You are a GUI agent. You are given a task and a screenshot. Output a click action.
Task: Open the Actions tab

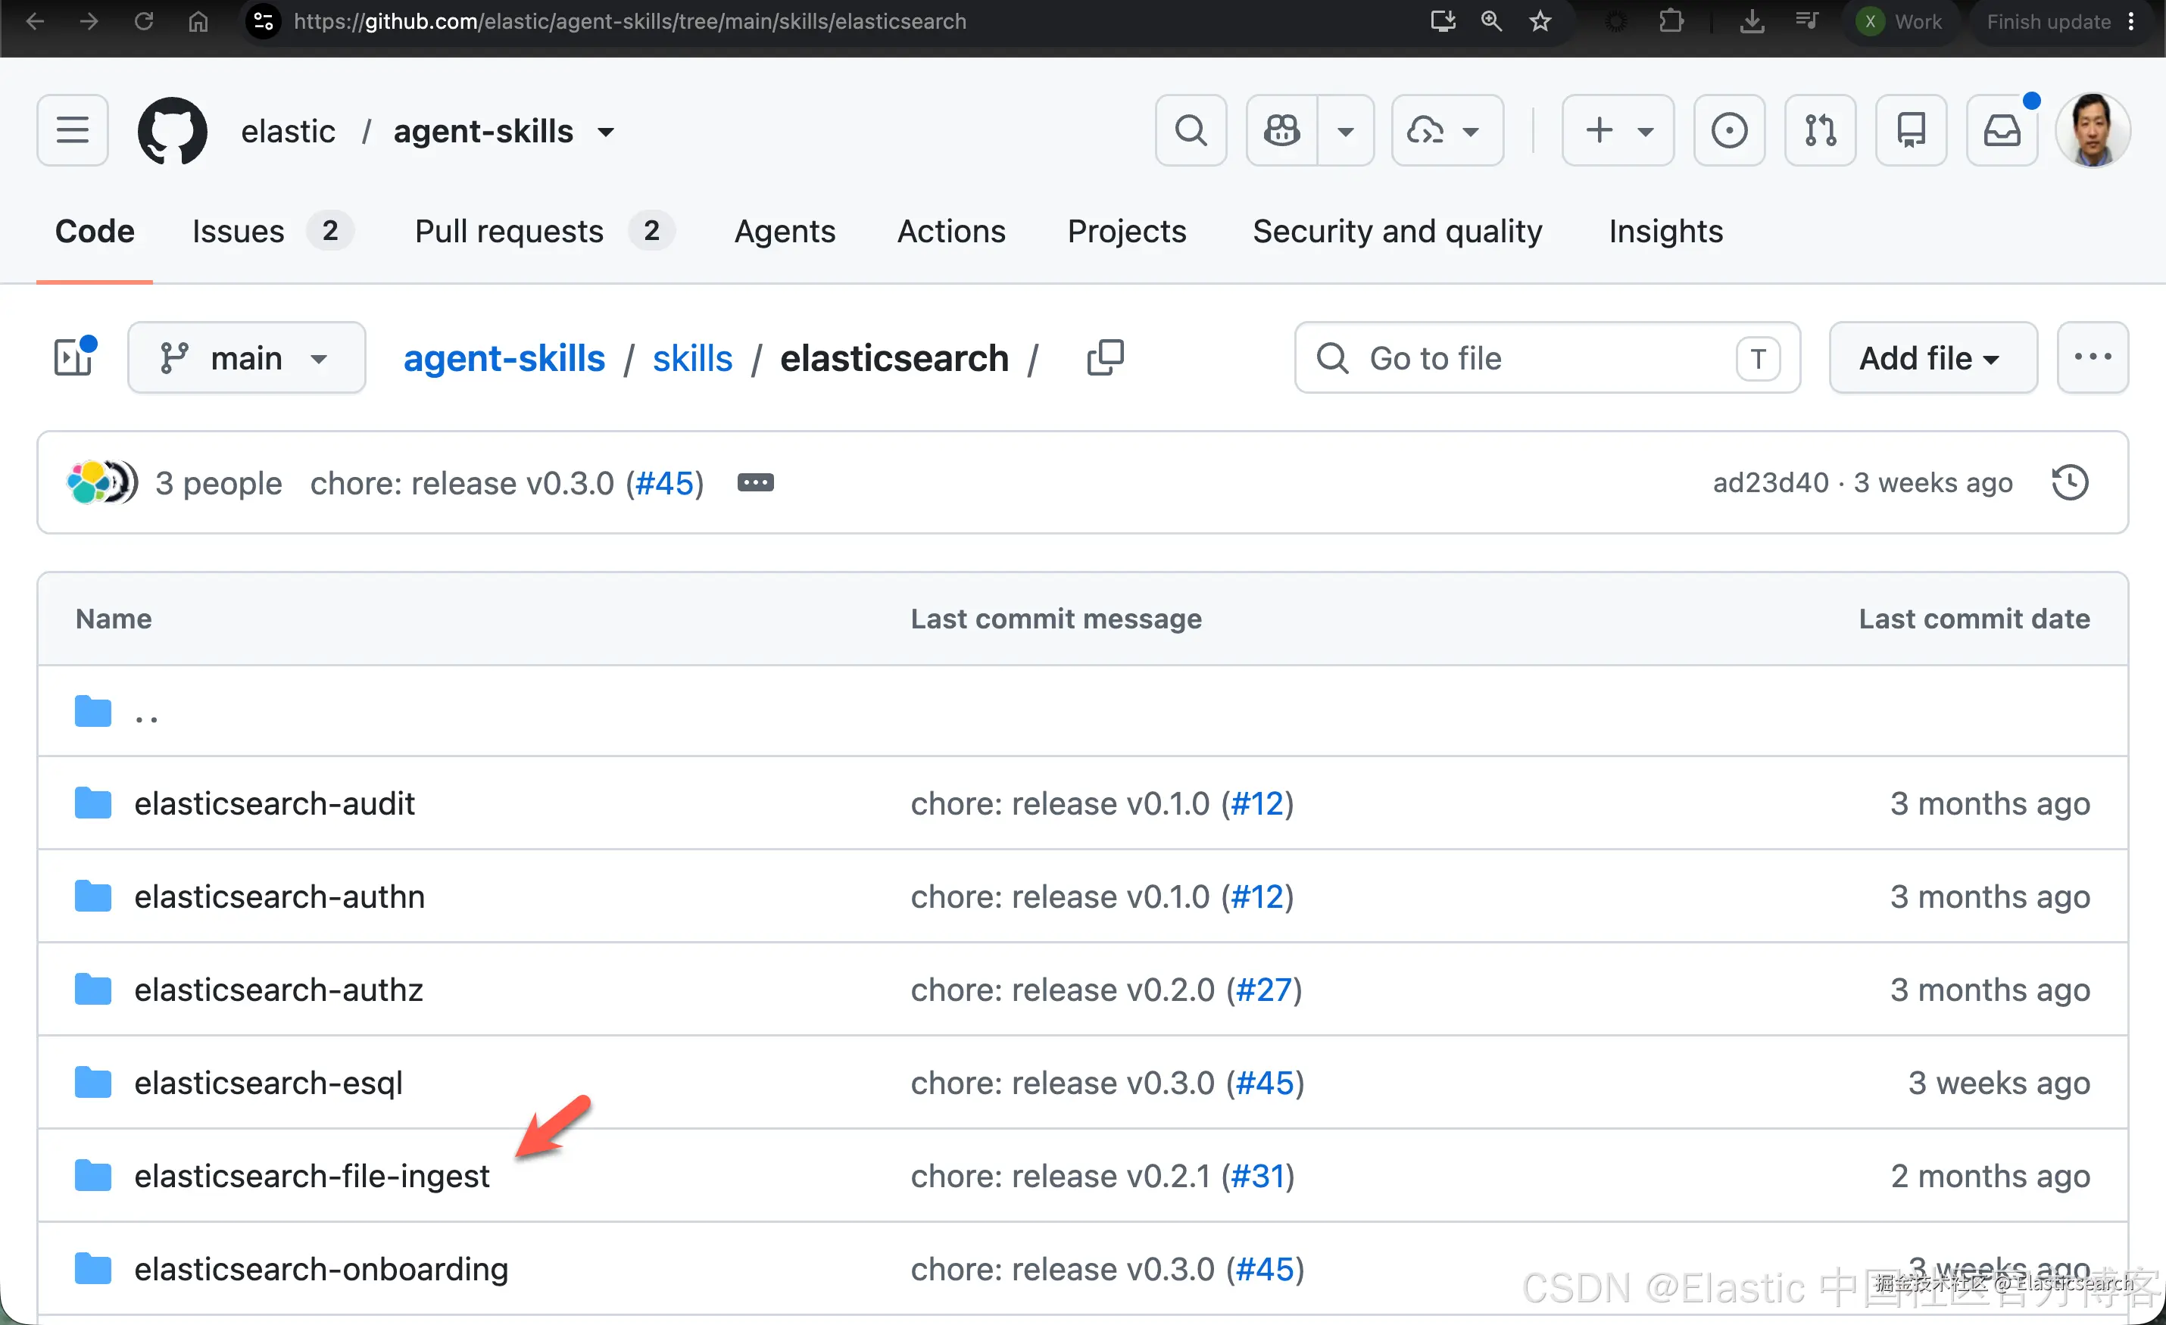pyautogui.click(x=951, y=230)
